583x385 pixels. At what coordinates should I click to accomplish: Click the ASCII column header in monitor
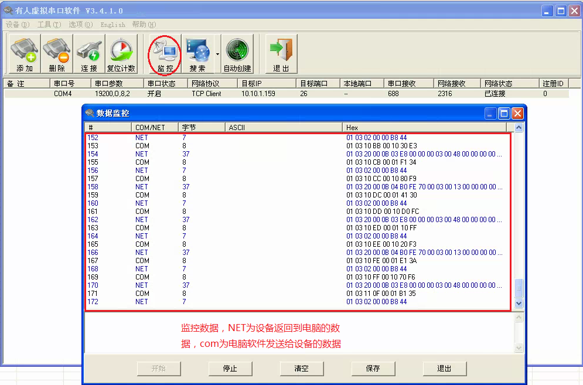[284, 128]
